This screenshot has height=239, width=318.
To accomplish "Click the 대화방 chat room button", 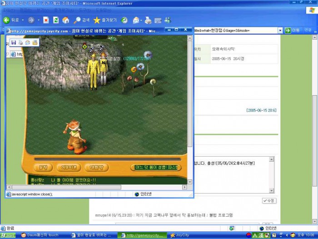I will 96,168.
